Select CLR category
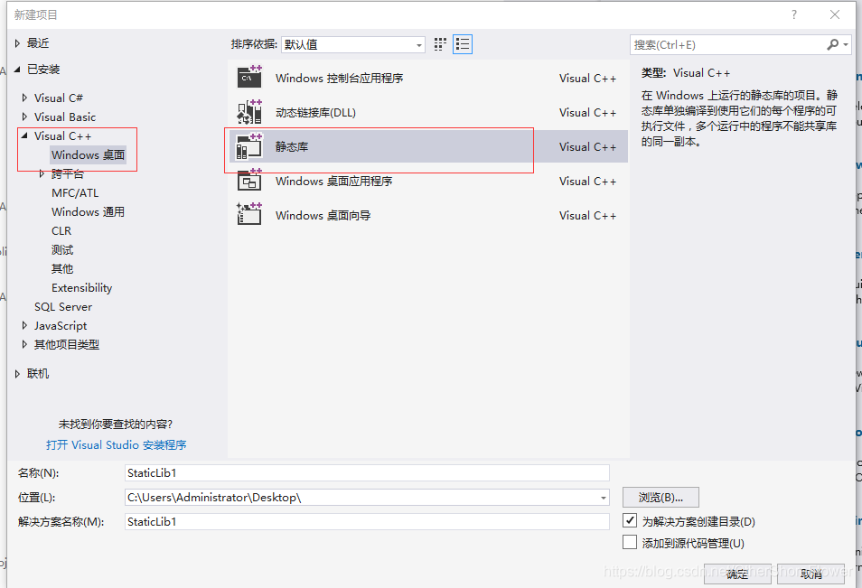Image resolution: width=862 pixels, height=588 pixels. click(x=61, y=231)
